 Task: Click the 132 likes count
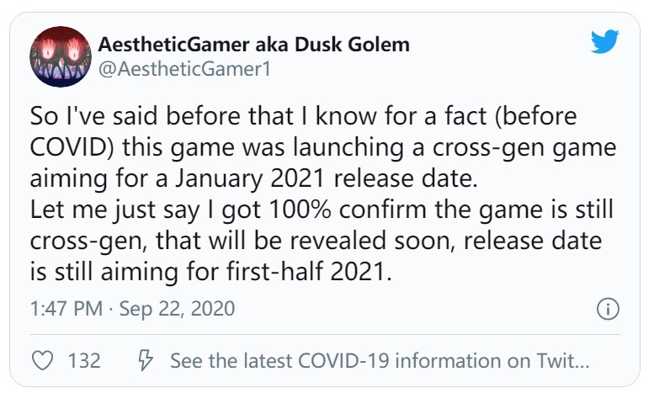(84, 362)
